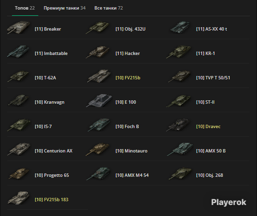Select the text [11] Breaker

coord(48,29)
